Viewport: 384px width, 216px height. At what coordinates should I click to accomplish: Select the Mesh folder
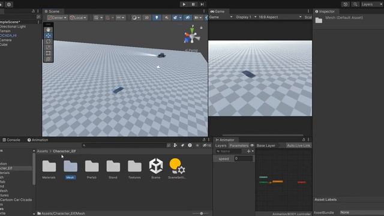(70, 169)
